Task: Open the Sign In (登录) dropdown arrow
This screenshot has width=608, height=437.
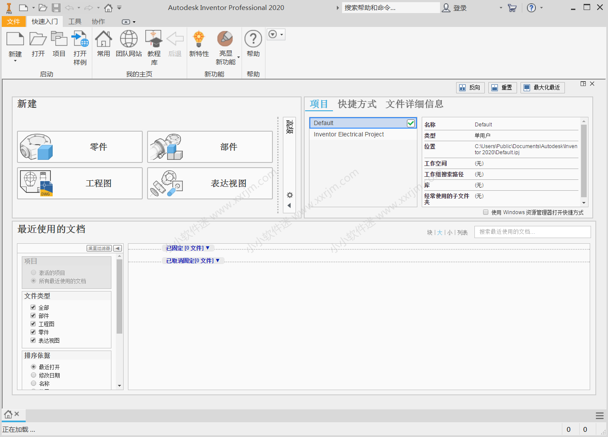Action: pyautogui.click(x=501, y=8)
